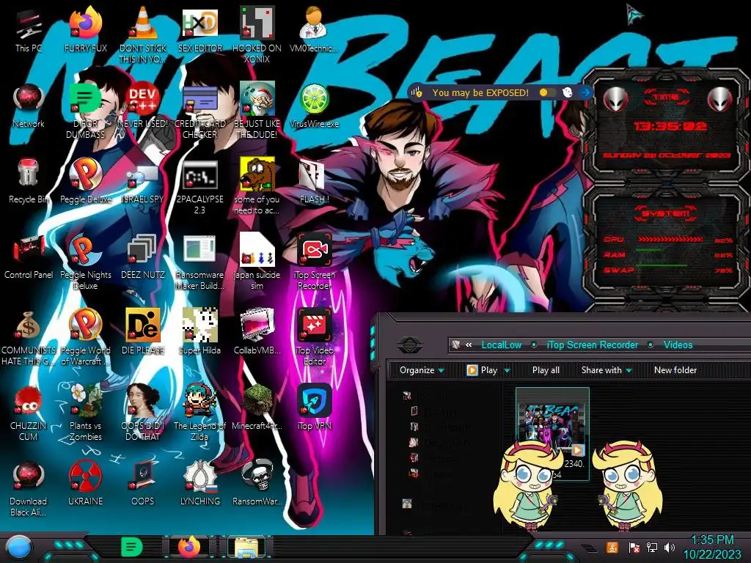Screen dimensions: 751x563
Task: Open the Minecraft4Fr grass block icon
Action: 257,407
